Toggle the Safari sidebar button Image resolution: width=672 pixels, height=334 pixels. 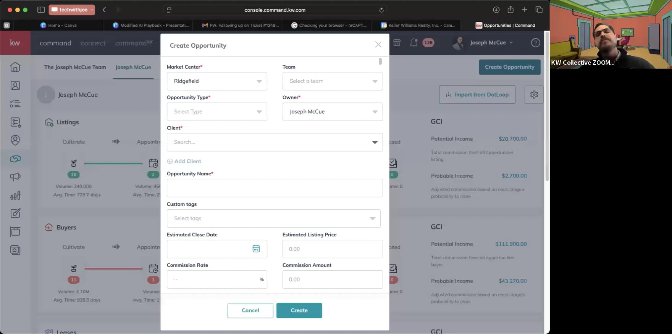tap(41, 10)
